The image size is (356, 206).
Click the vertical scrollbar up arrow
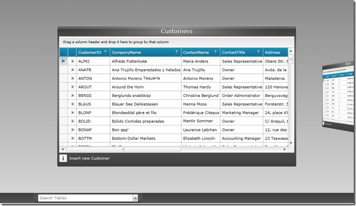291,51
